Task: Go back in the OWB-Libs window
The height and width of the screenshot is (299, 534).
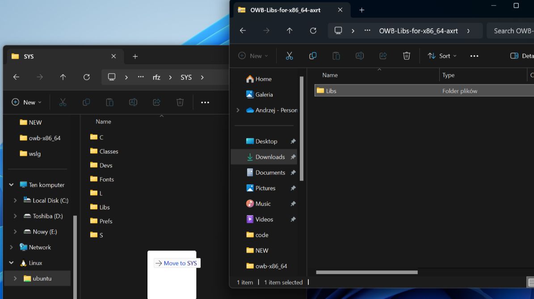Action: click(x=243, y=31)
